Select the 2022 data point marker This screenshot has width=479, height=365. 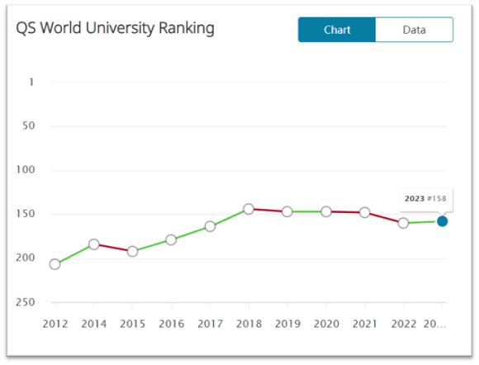(x=403, y=223)
